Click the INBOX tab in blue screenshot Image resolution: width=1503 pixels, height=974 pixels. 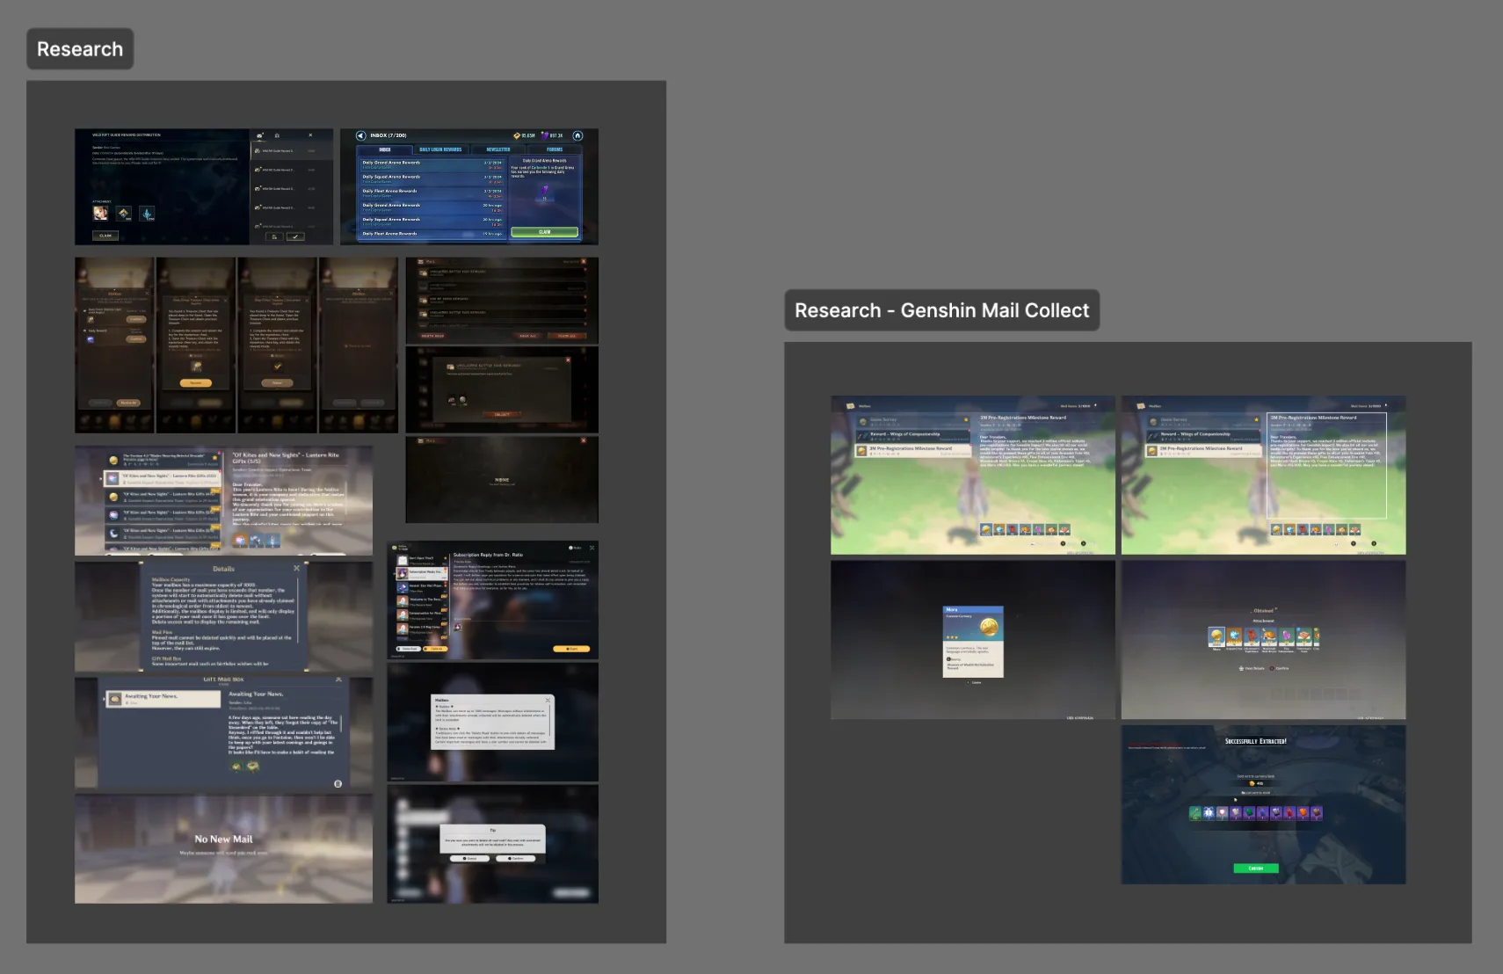pos(385,149)
